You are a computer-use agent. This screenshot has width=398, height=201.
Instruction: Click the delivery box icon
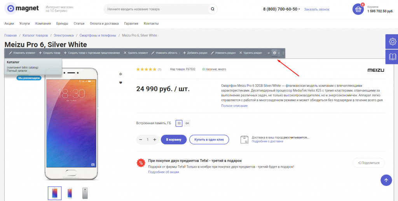(x=244, y=140)
